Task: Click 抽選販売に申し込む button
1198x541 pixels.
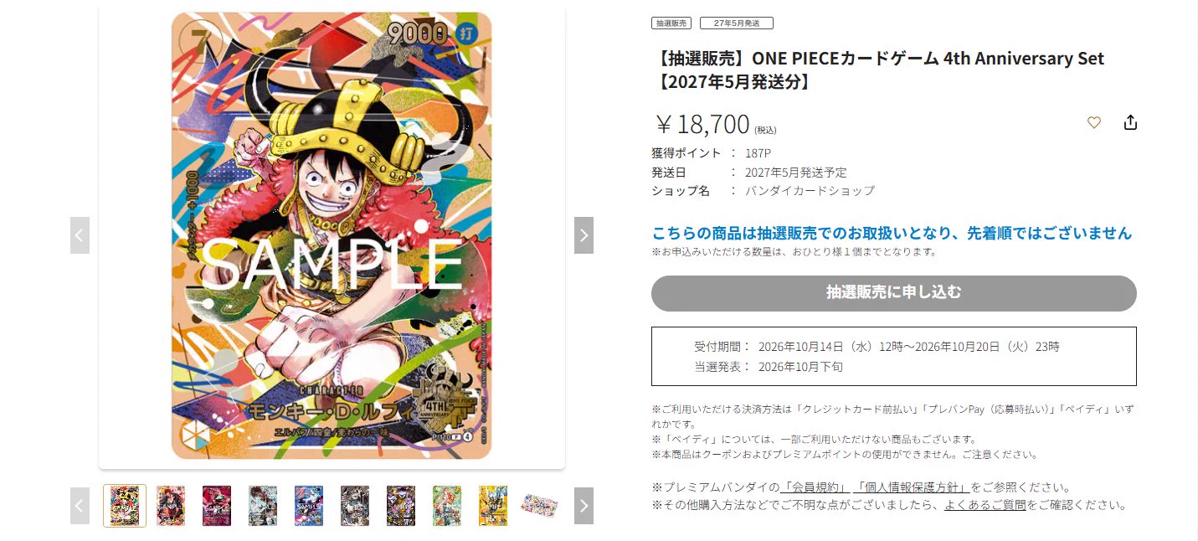Action: pos(894,293)
